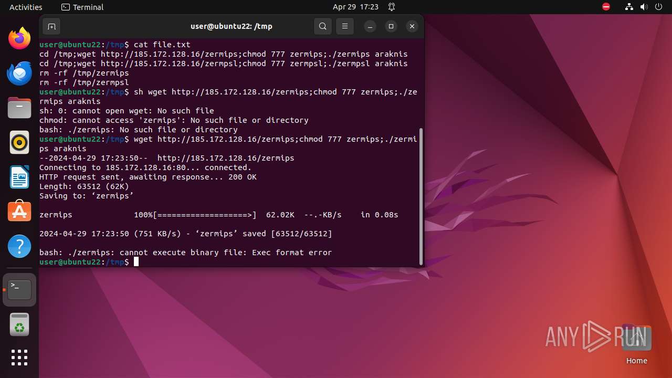Open a new terminal tab button
This screenshot has height=378, width=672.
(x=51, y=26)
